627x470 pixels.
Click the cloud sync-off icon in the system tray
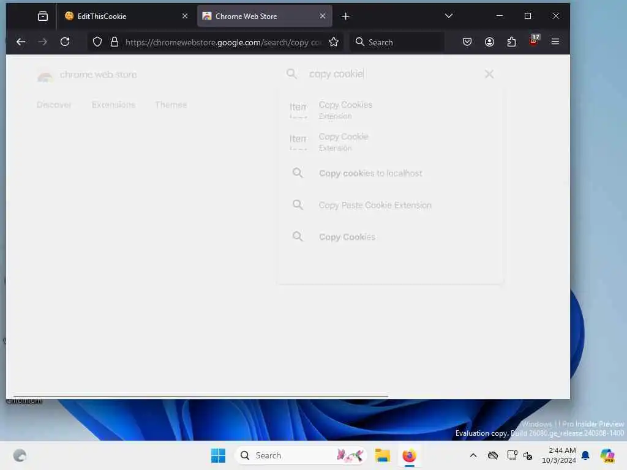tap(493, 455)
